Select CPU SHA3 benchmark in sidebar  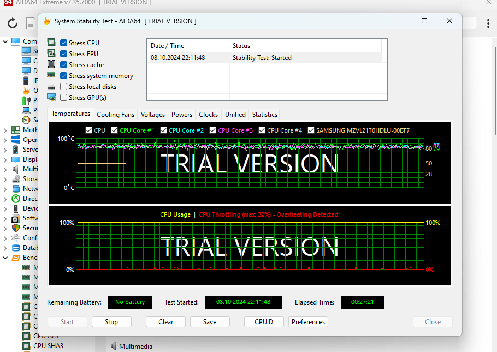48,345
